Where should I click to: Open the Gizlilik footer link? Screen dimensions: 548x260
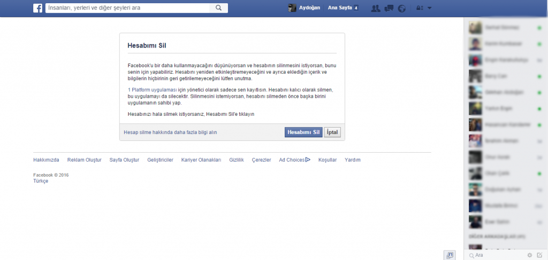coord(236,160)
